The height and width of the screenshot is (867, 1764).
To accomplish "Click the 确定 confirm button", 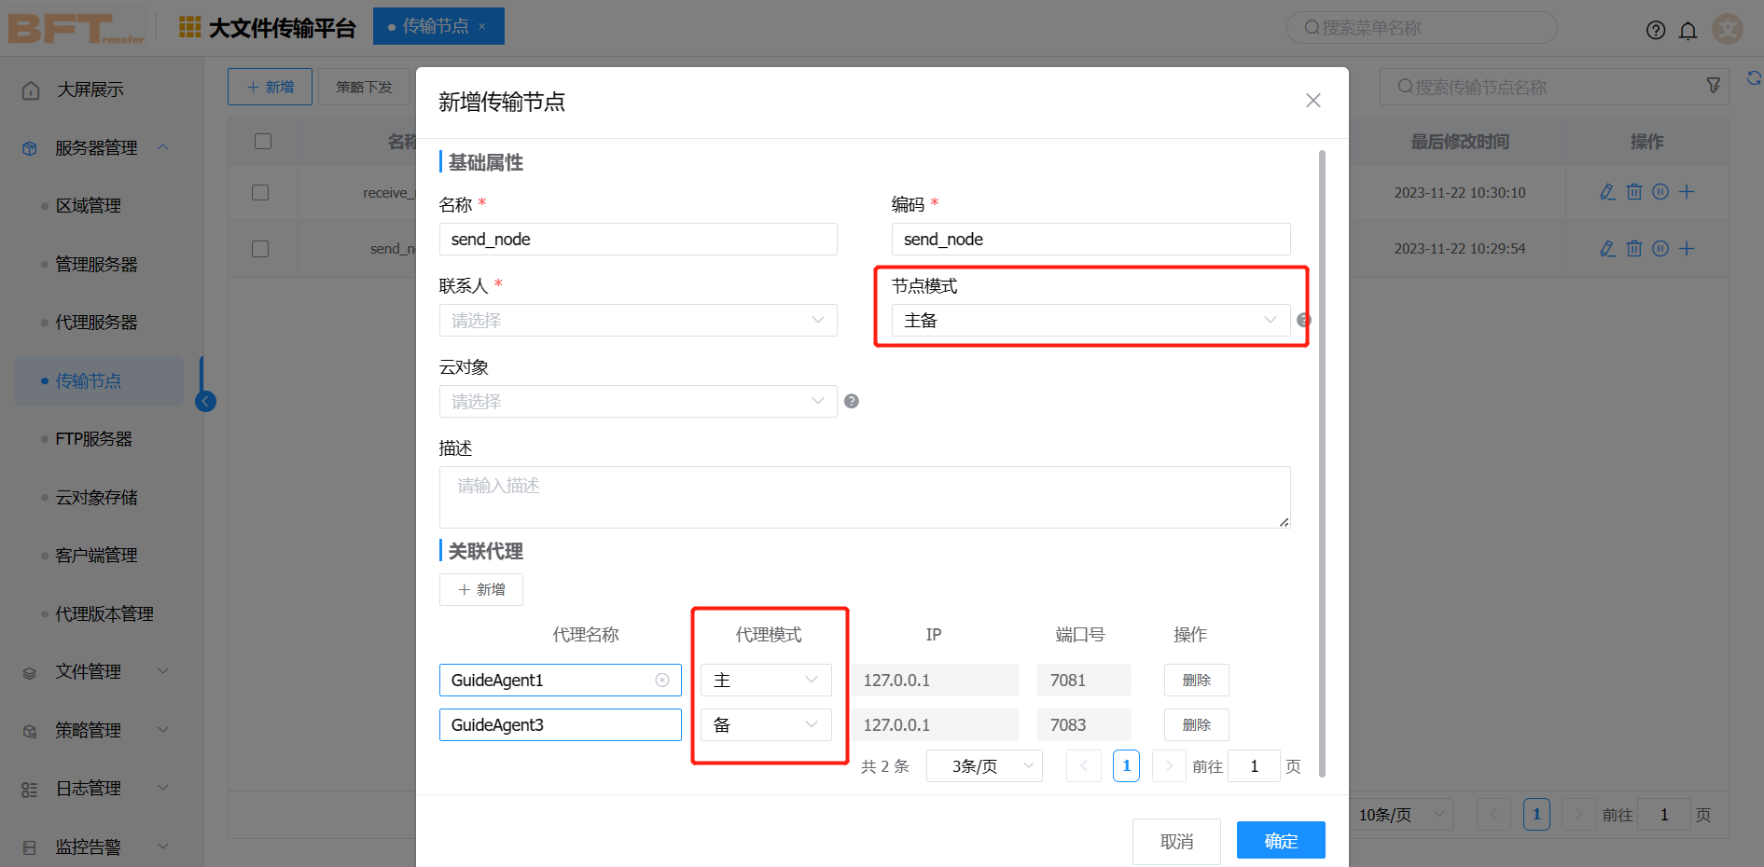I will coord(1280,841).
